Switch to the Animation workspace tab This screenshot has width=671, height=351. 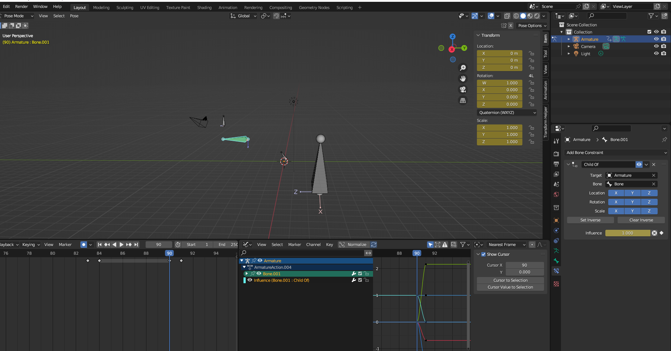pos(228,8)
